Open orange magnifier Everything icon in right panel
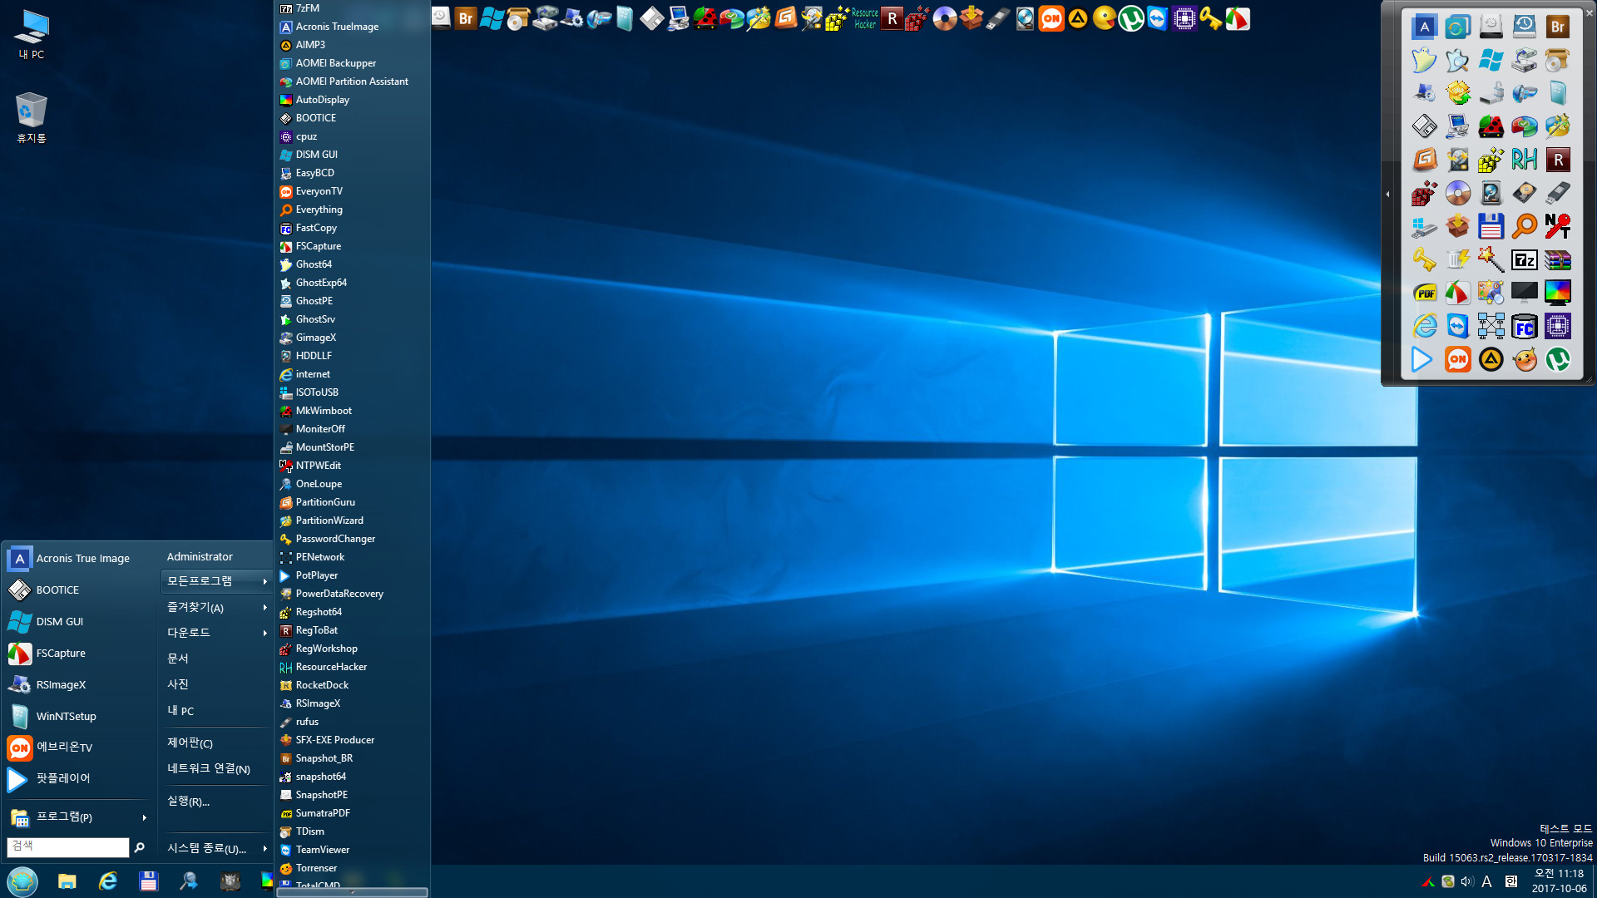 1524,226
